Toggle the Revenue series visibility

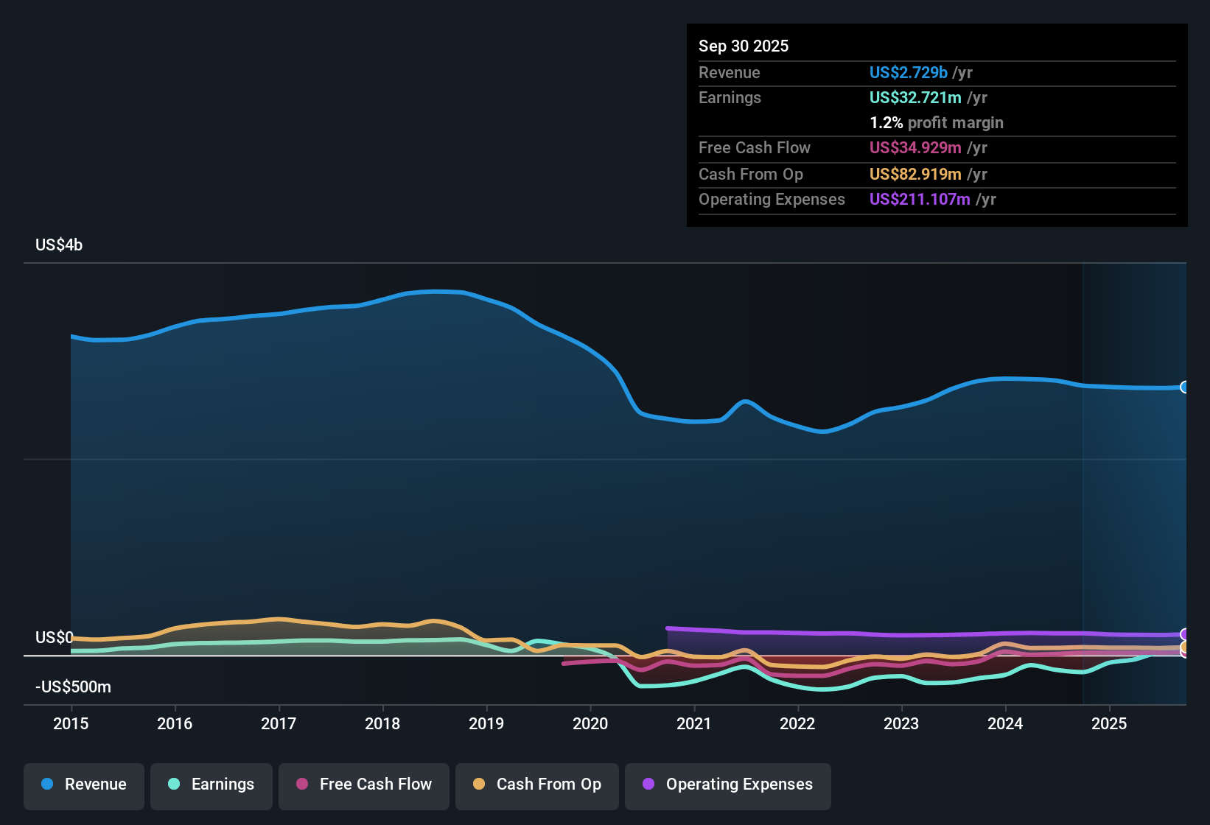coord(83,786)
